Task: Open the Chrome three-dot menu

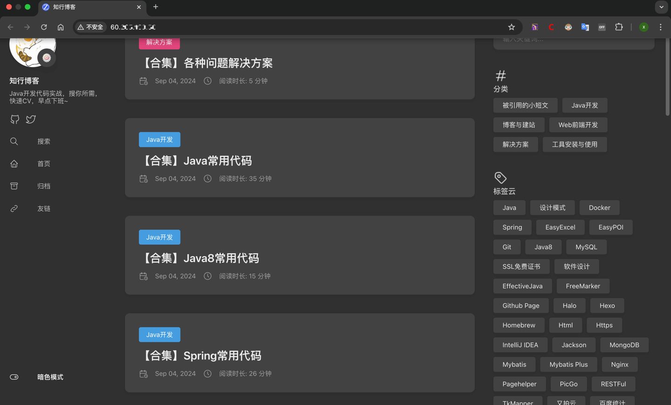Action: click(660, 27)
